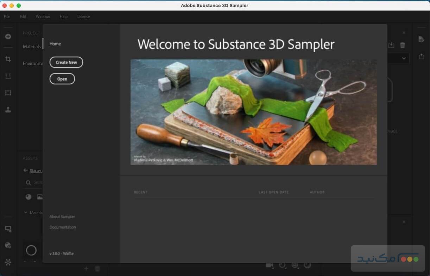Screen dimensions: 430x276
Task: Click the new document icon top right
Action: tap(422, 39)
